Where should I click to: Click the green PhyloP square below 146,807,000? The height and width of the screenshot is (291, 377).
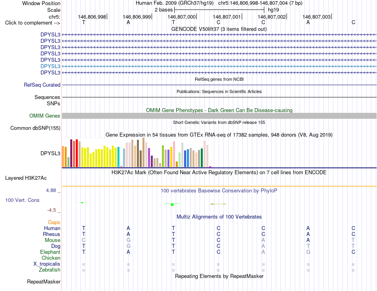tap(172, 205)
